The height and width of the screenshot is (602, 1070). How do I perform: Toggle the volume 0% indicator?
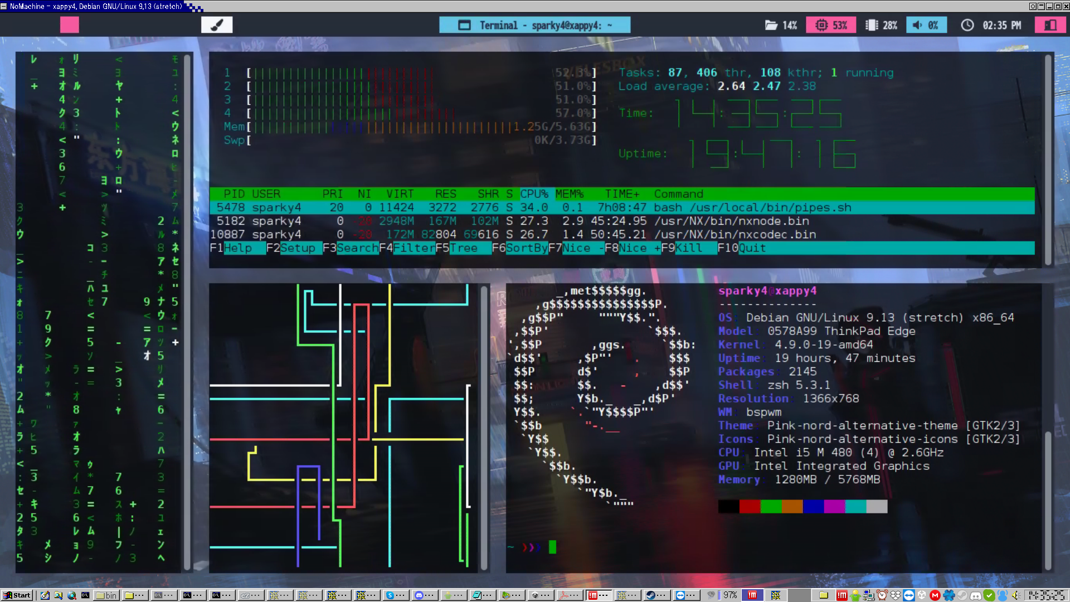pyautogui.click(x=926, y=25)
